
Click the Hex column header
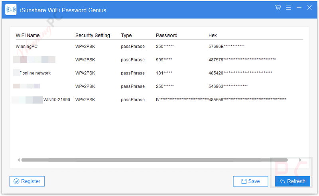(213, 35)
